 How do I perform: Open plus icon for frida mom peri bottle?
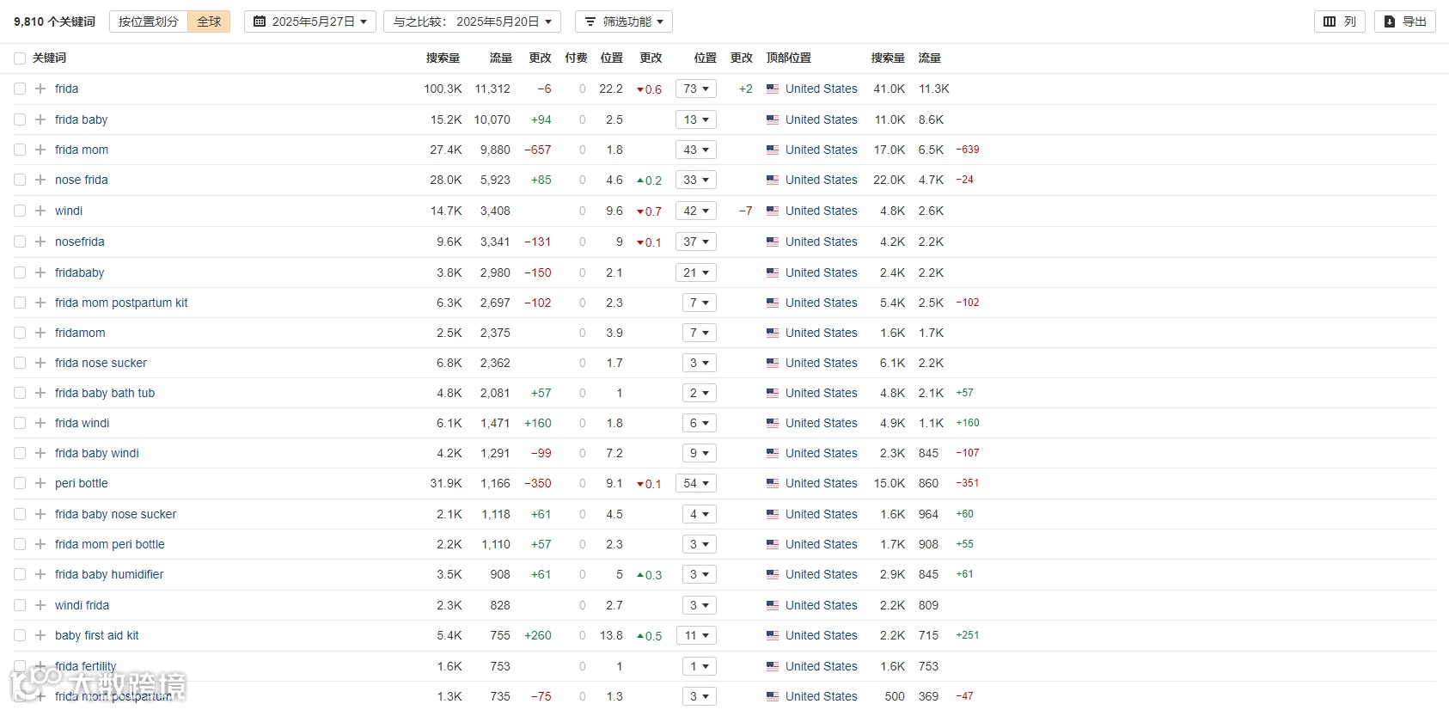click(x=40, y=544)
